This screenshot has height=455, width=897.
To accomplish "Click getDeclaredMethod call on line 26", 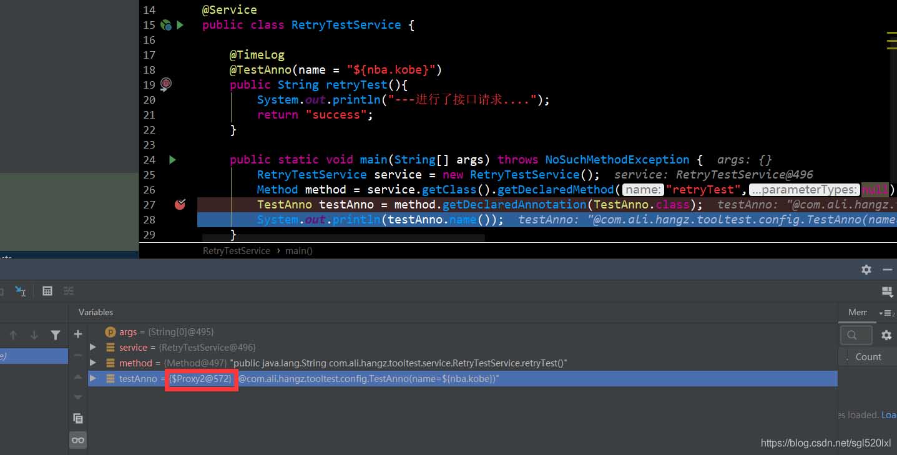I will [556, 190].
